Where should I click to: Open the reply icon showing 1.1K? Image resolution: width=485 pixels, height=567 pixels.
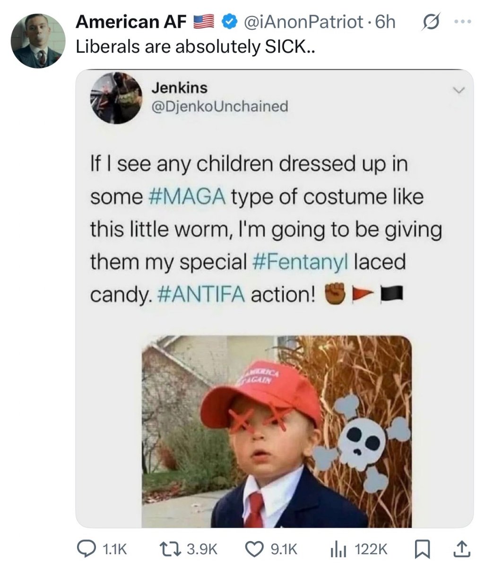[x=87, y=549]
